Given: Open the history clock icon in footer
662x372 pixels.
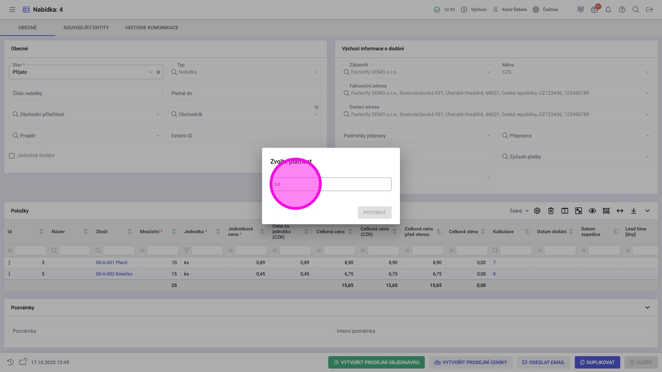Looking at the screenshot, I should (x=10, y=362).
